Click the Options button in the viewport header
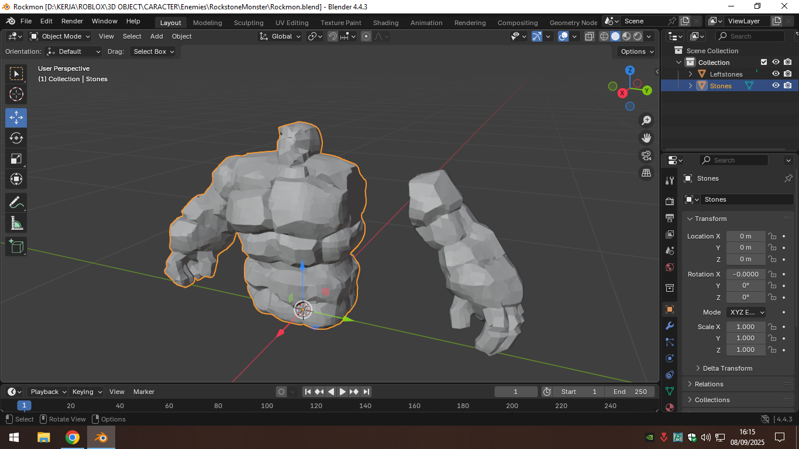799x449 pixels. (635, 51)
